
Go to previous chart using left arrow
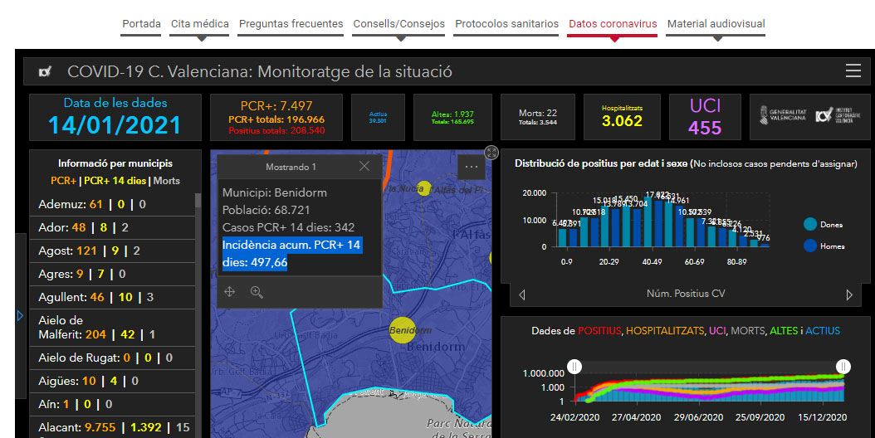tap(521, 294)
